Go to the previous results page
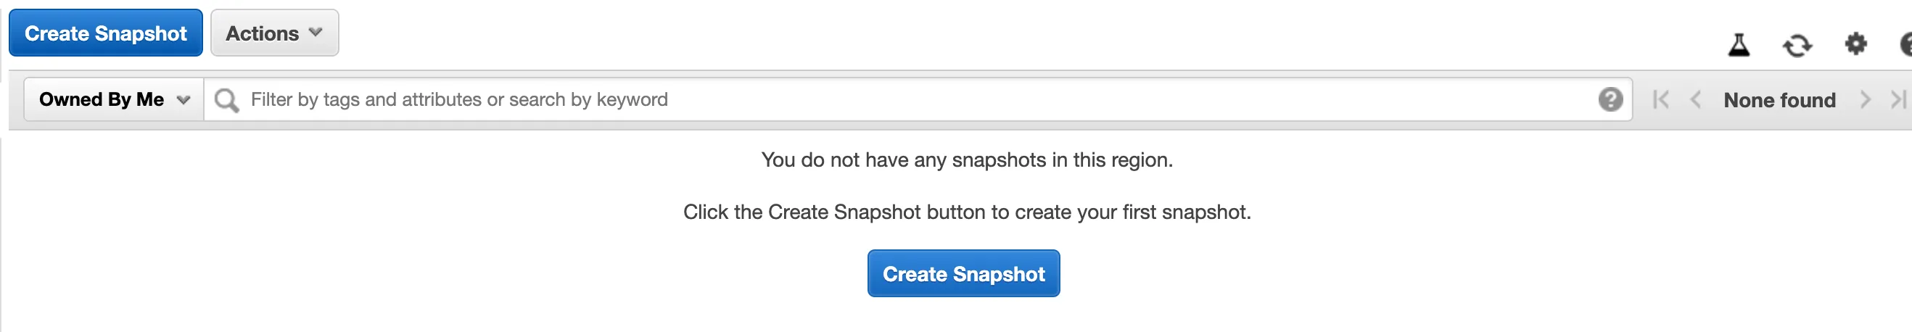The image size is (1912, 332). click(x=1695, y=99)
